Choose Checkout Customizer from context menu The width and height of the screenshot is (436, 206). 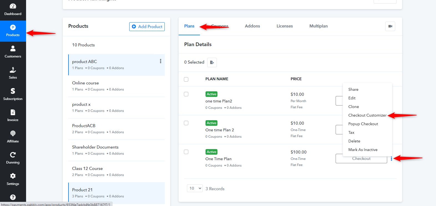[367, 115]
